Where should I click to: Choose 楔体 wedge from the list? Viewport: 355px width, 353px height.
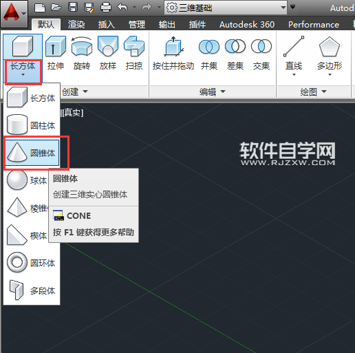pyautogui.click(x=27, y=235)
